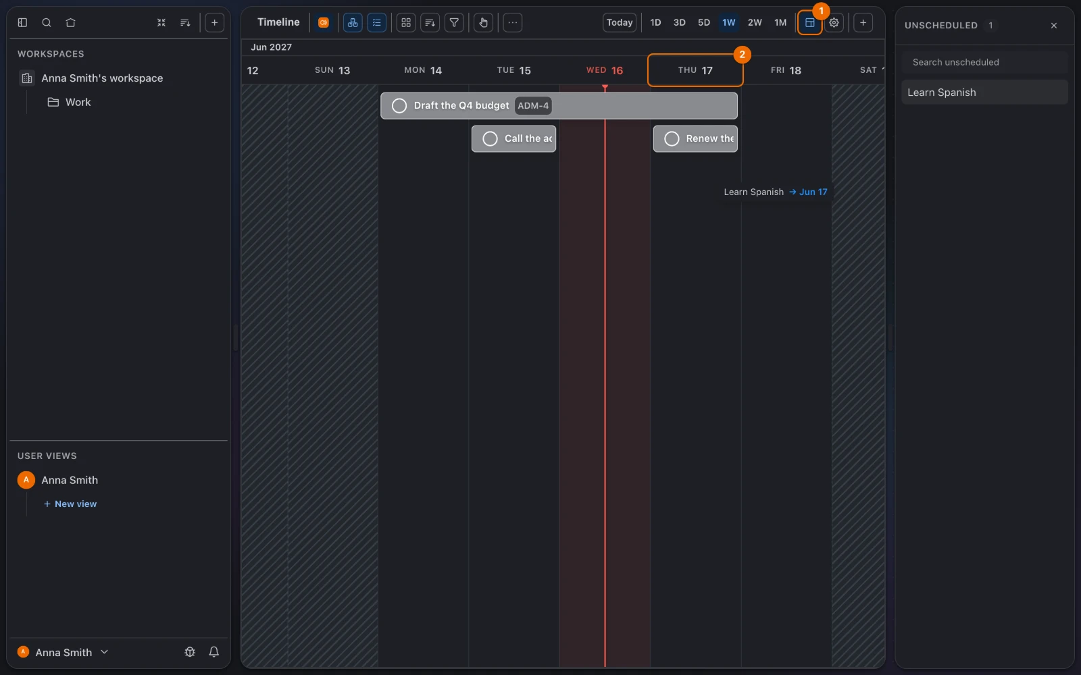This screenshot has width=1081, height=675.
Task: Open the sidebar sort options icon
Action: (x=185, y=22)
